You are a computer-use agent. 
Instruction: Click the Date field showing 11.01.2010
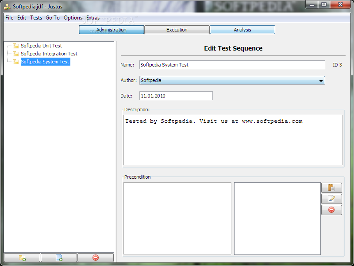pos(176,96)
